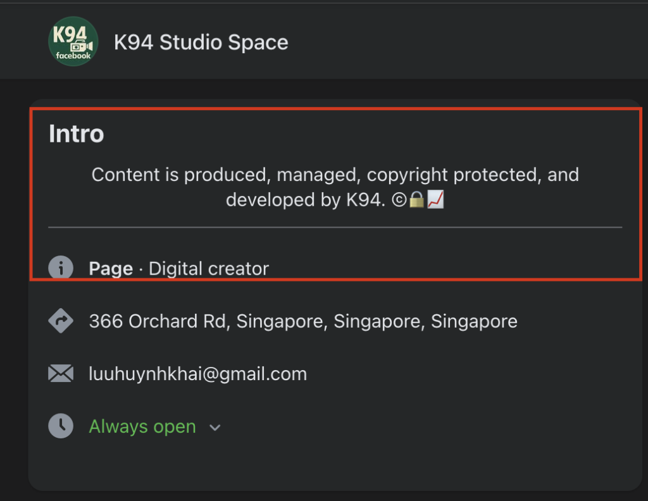Screen dimensions: 648x501
Task: Click the chart emoji in the intro
Action: tap(435, 201)
